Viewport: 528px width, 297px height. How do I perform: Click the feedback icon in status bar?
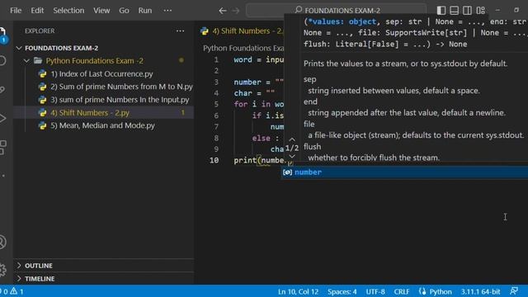click(514, 291)
